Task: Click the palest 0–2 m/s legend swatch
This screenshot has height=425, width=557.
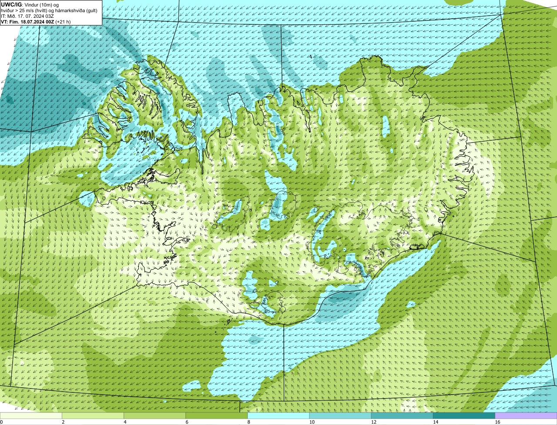Action: 31,416
